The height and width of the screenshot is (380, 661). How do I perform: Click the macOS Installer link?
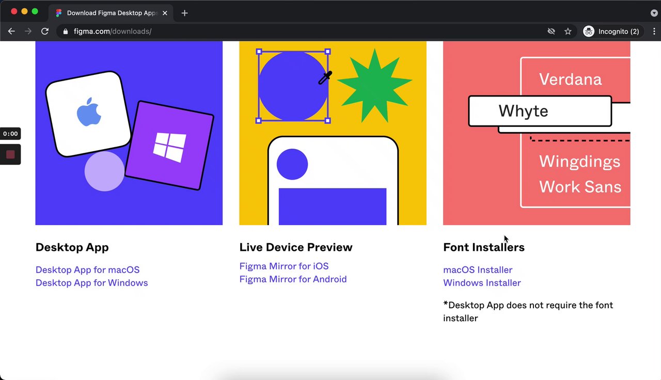(x=478, y=270)
